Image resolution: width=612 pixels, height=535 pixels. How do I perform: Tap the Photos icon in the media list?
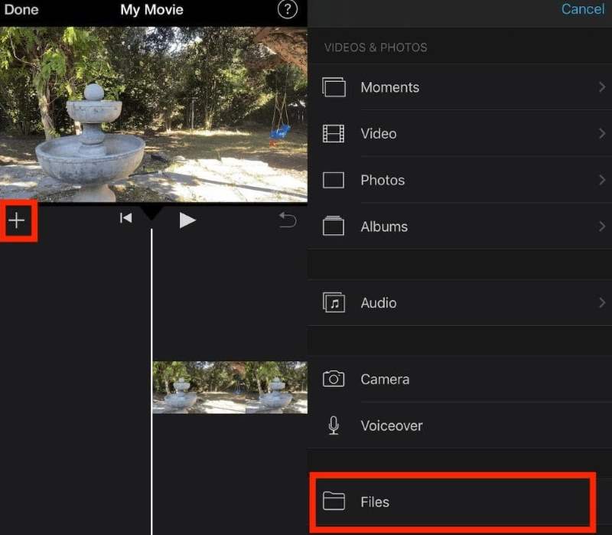coord(335,180)
